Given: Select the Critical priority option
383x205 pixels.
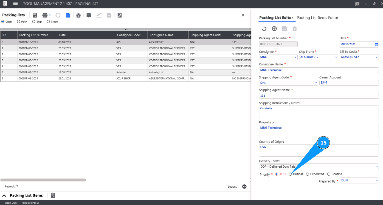Looking at the screenshot, I should coord(291,174).
